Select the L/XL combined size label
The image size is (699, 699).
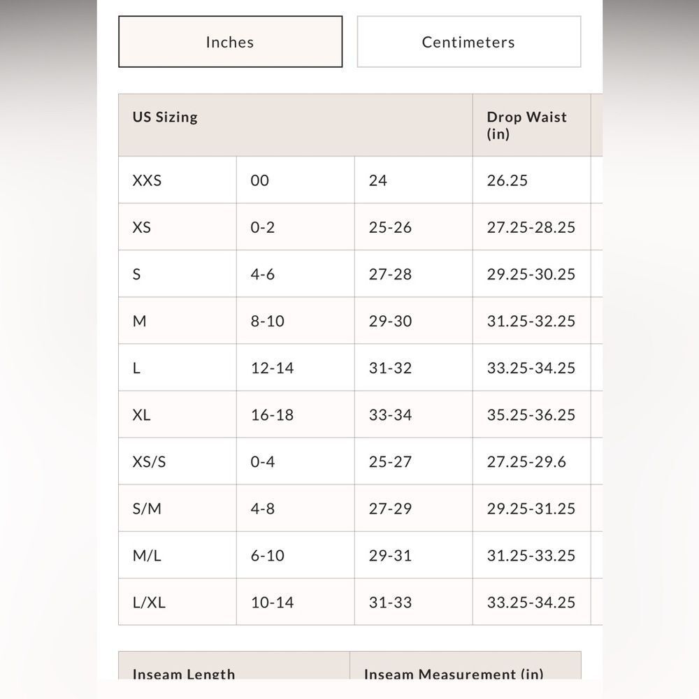tap(149, 602)
